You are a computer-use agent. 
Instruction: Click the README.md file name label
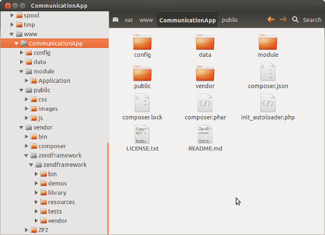point(205,149)
